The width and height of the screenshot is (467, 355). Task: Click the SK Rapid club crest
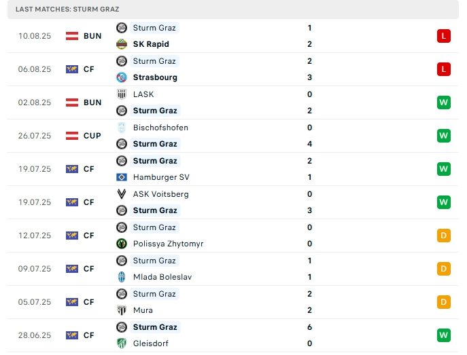(x=122, y=44)
